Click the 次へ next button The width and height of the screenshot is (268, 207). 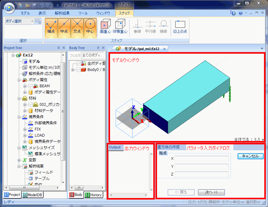211,192
